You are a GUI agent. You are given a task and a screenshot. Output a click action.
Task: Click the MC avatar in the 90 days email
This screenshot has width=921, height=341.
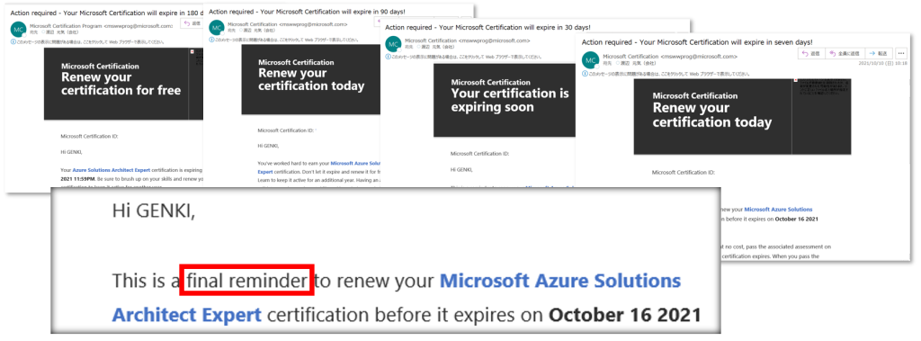(217, 28)
